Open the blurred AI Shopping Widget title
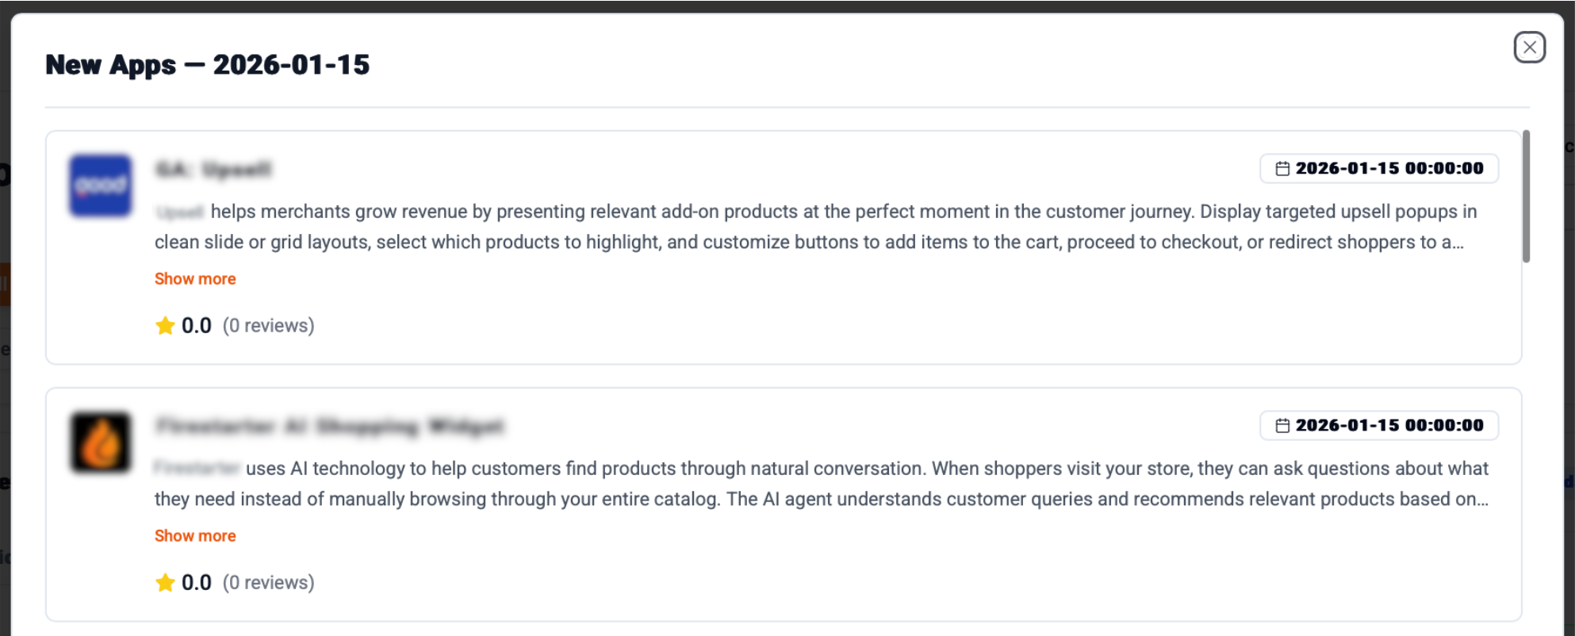 pyautogui.click(x=329, y=427)
